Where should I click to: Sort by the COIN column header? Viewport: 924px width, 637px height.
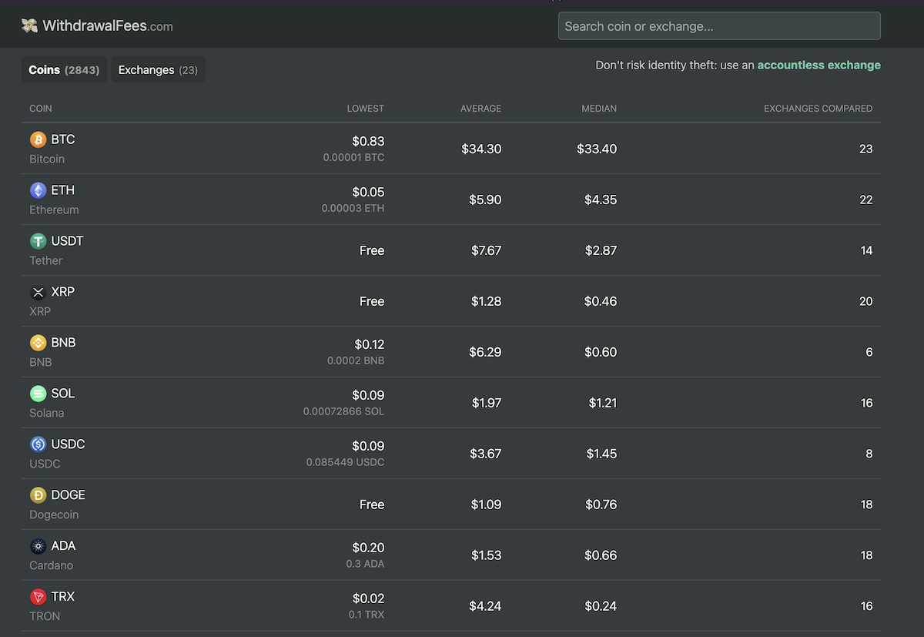pos(41,109)
